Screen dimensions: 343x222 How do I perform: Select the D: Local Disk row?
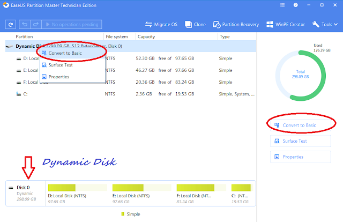point(131,58)
